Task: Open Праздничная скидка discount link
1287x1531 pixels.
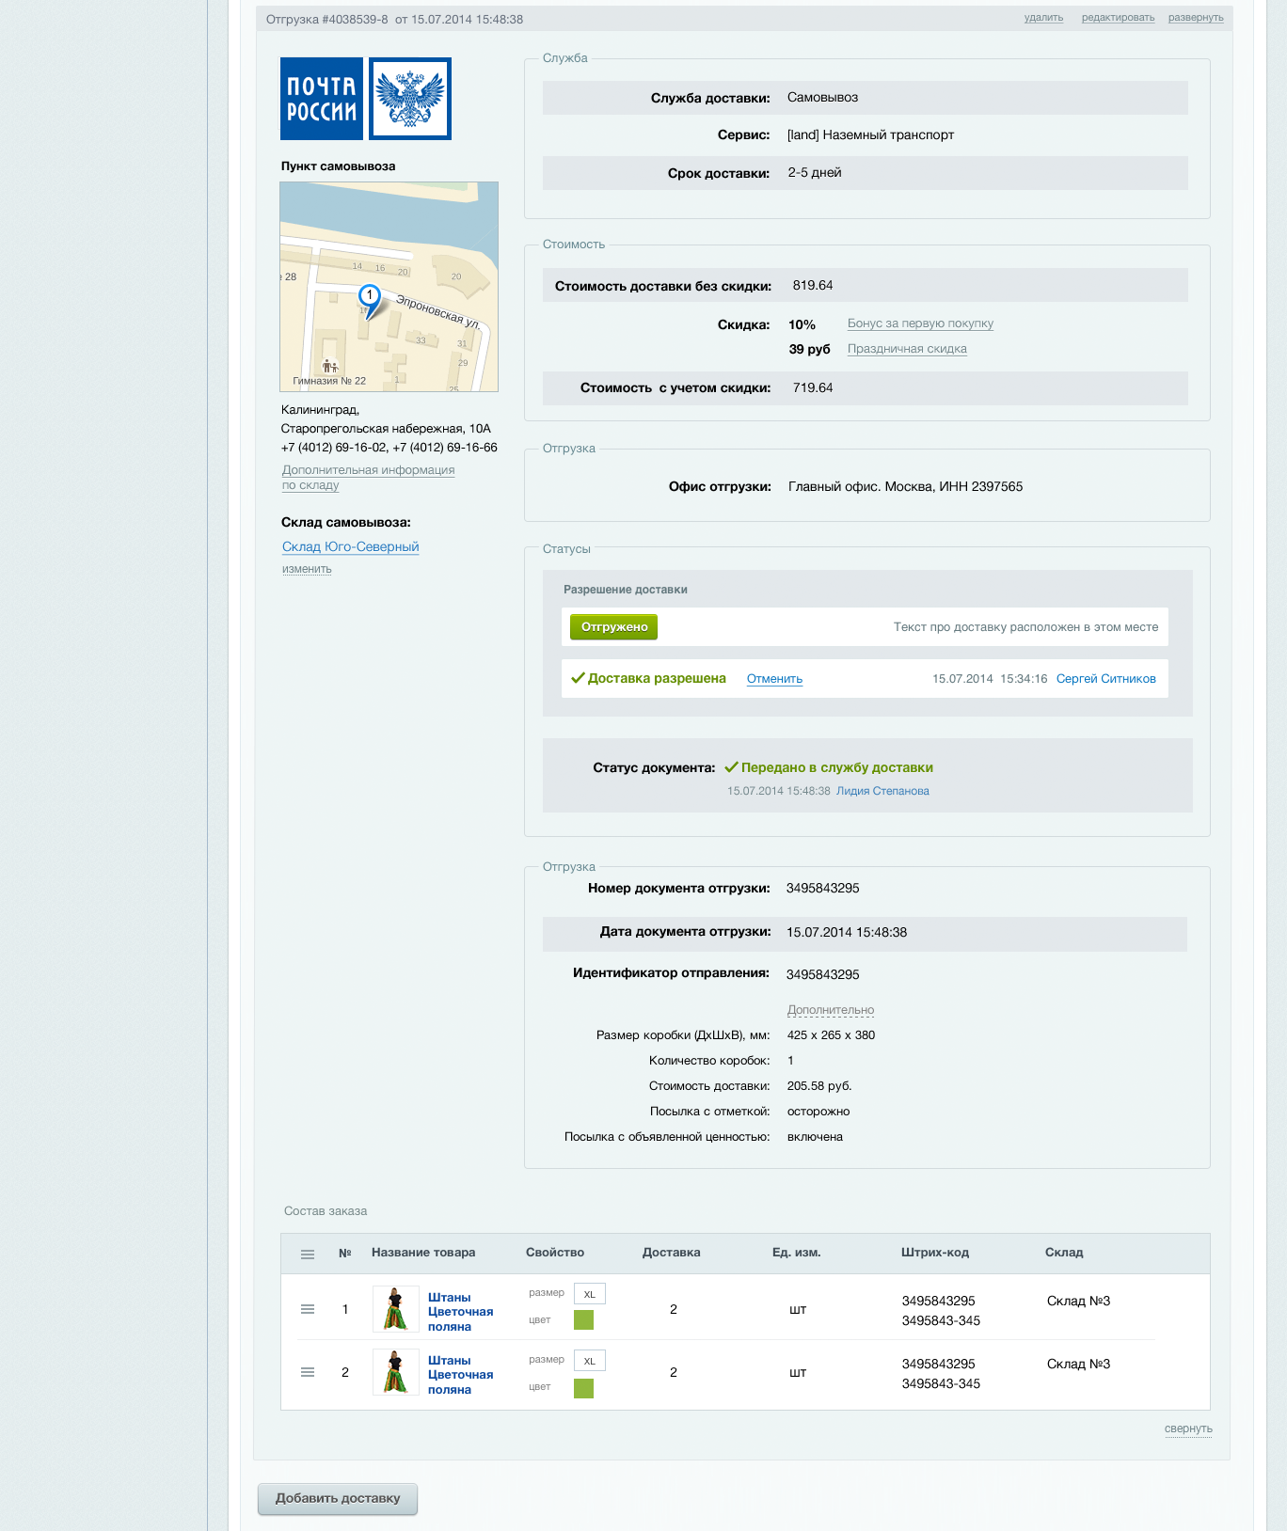Action: coord(907,349)
